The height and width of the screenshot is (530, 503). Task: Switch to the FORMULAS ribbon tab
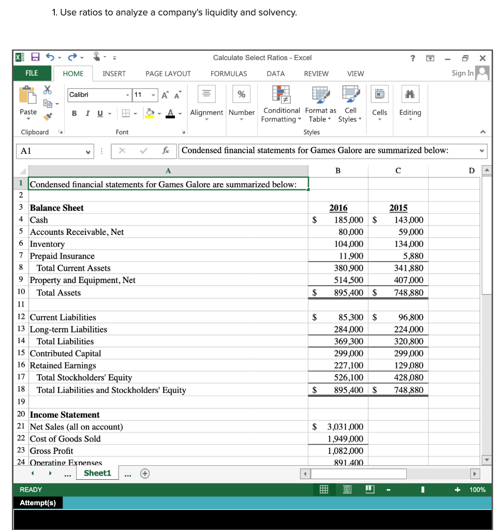228,73
